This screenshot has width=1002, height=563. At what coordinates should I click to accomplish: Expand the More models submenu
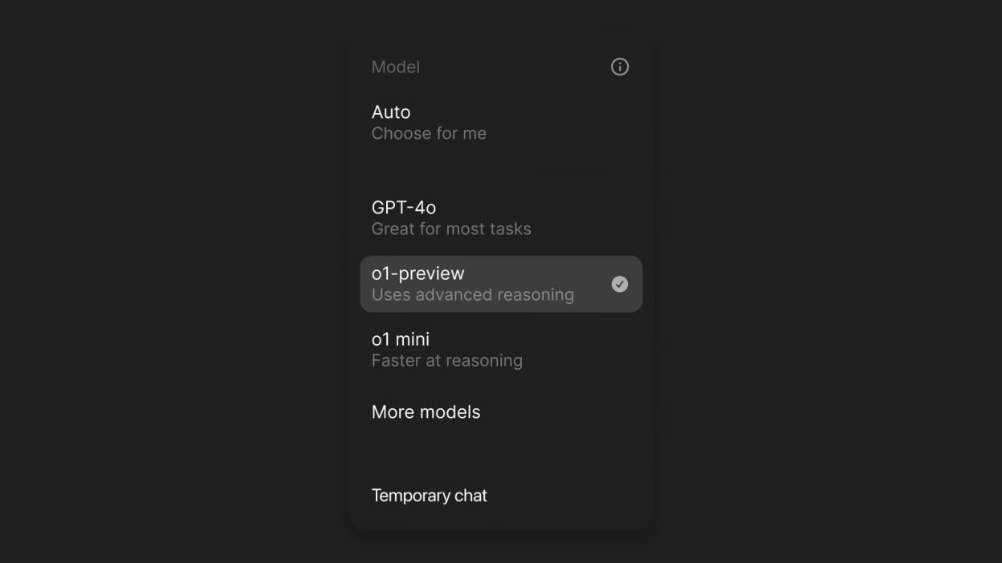point(501,412)
